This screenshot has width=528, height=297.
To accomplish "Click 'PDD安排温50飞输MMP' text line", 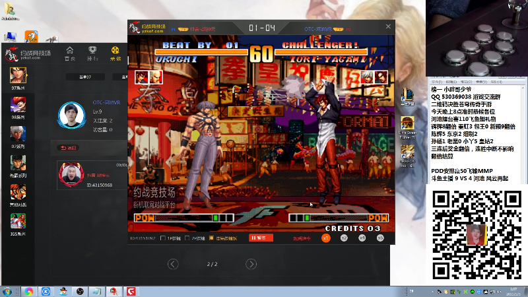I will click(x=462, y=171).
